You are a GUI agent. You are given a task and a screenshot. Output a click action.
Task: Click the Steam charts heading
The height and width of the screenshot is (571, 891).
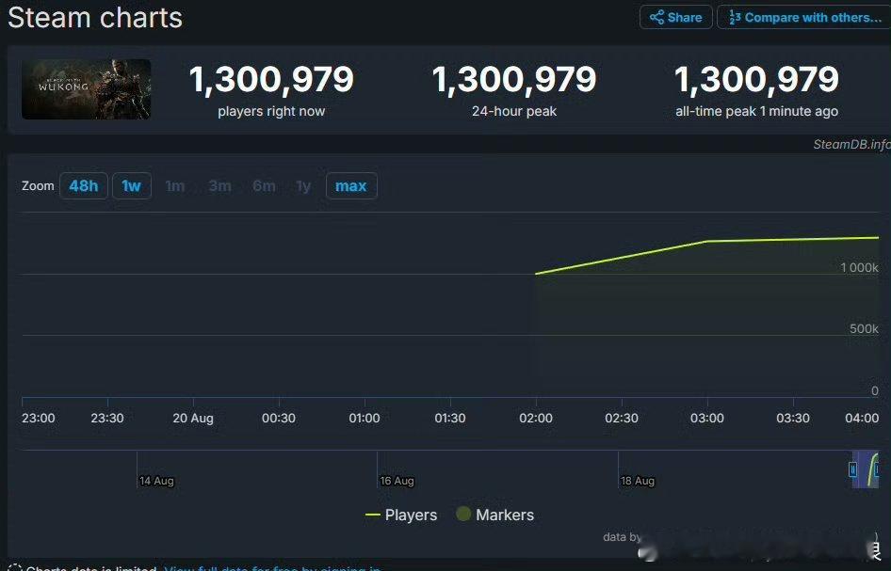[95, 18]
